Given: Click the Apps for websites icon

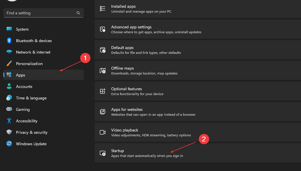Looking at the screenshot, I should [x=102, y=111].
